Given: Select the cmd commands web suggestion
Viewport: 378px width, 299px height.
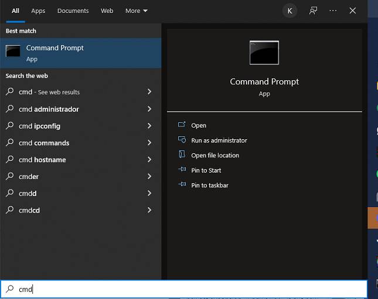Looking at the screenshot, I should (x=44, y=143).
